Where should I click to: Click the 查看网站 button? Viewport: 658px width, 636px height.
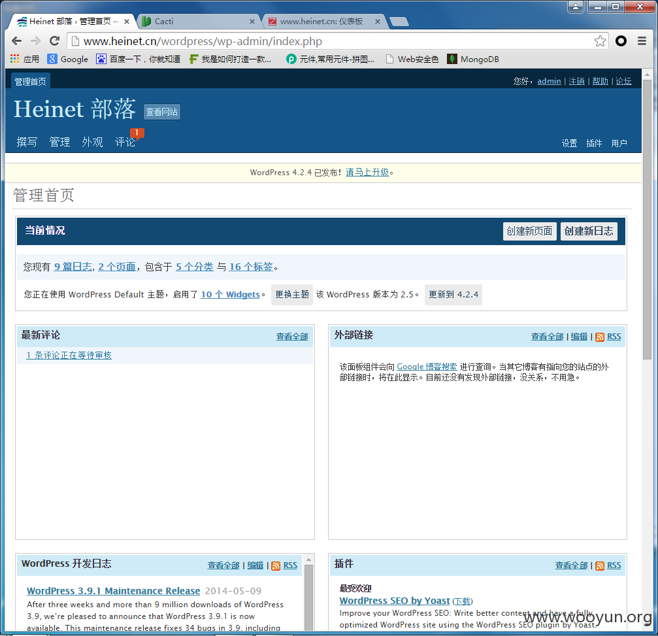tap(162, 112)
